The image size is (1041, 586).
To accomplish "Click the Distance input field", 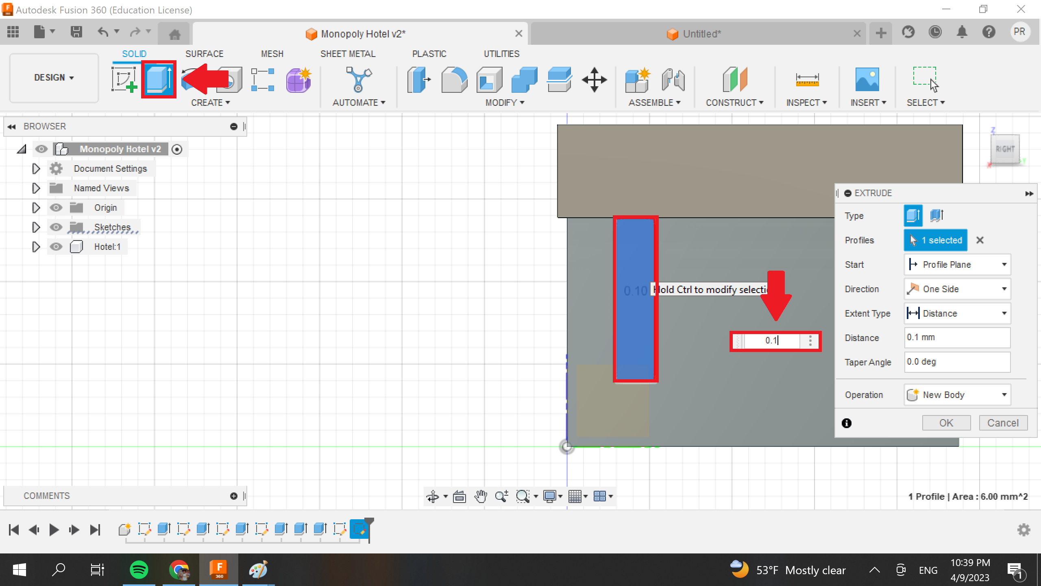I will 957,337.
